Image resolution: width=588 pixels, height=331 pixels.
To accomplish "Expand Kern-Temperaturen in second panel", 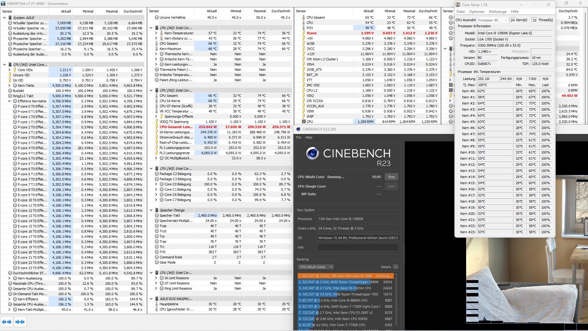I will (x=156, y=33).
